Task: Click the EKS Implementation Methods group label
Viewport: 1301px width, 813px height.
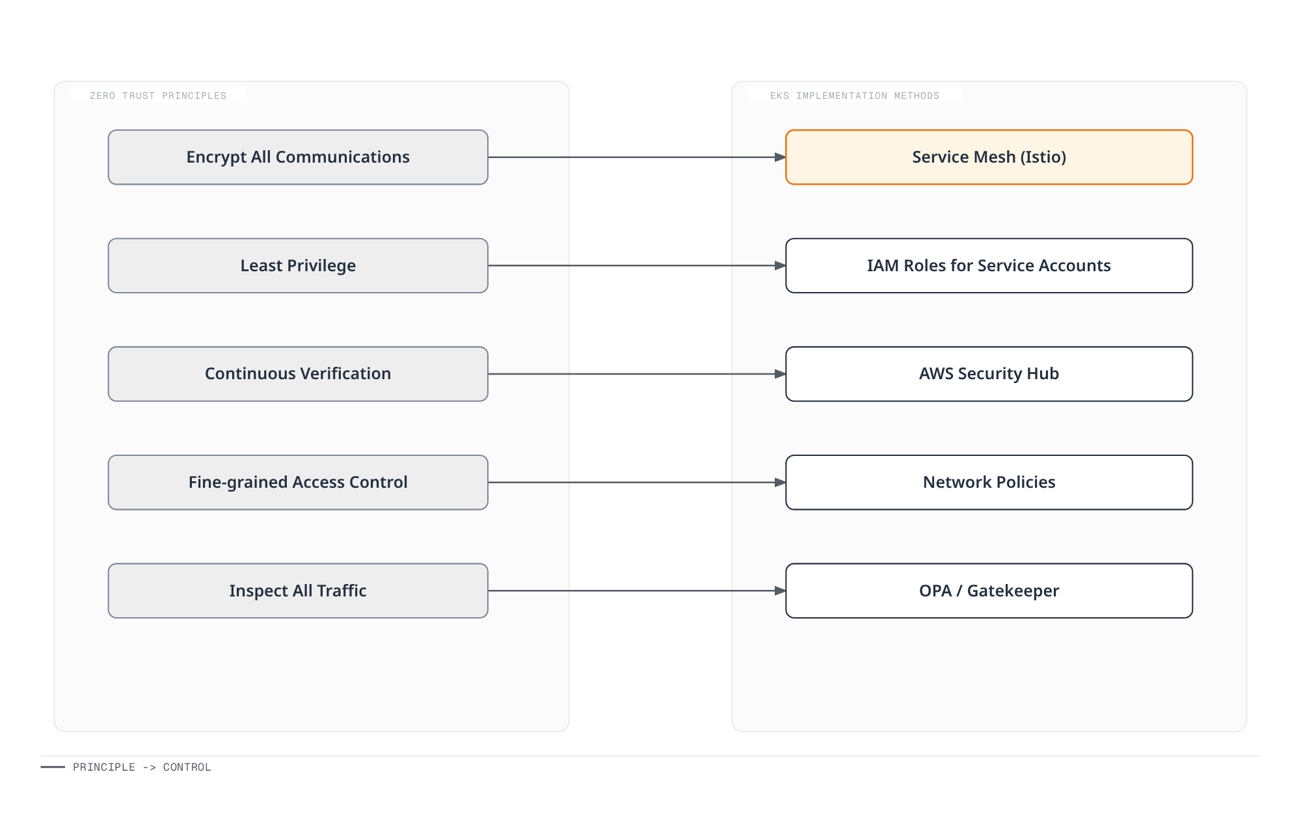Action: click(x=855, y=96)
